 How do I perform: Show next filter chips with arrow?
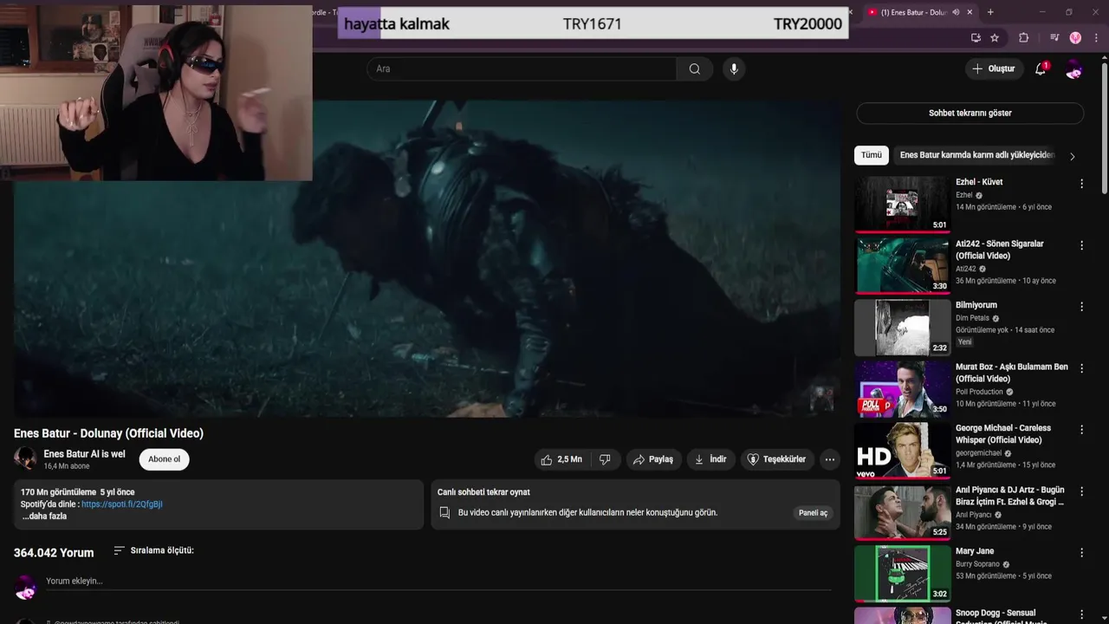[1072, 156]
